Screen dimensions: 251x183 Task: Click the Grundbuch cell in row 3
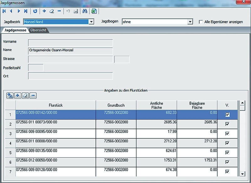pos(116,134)
